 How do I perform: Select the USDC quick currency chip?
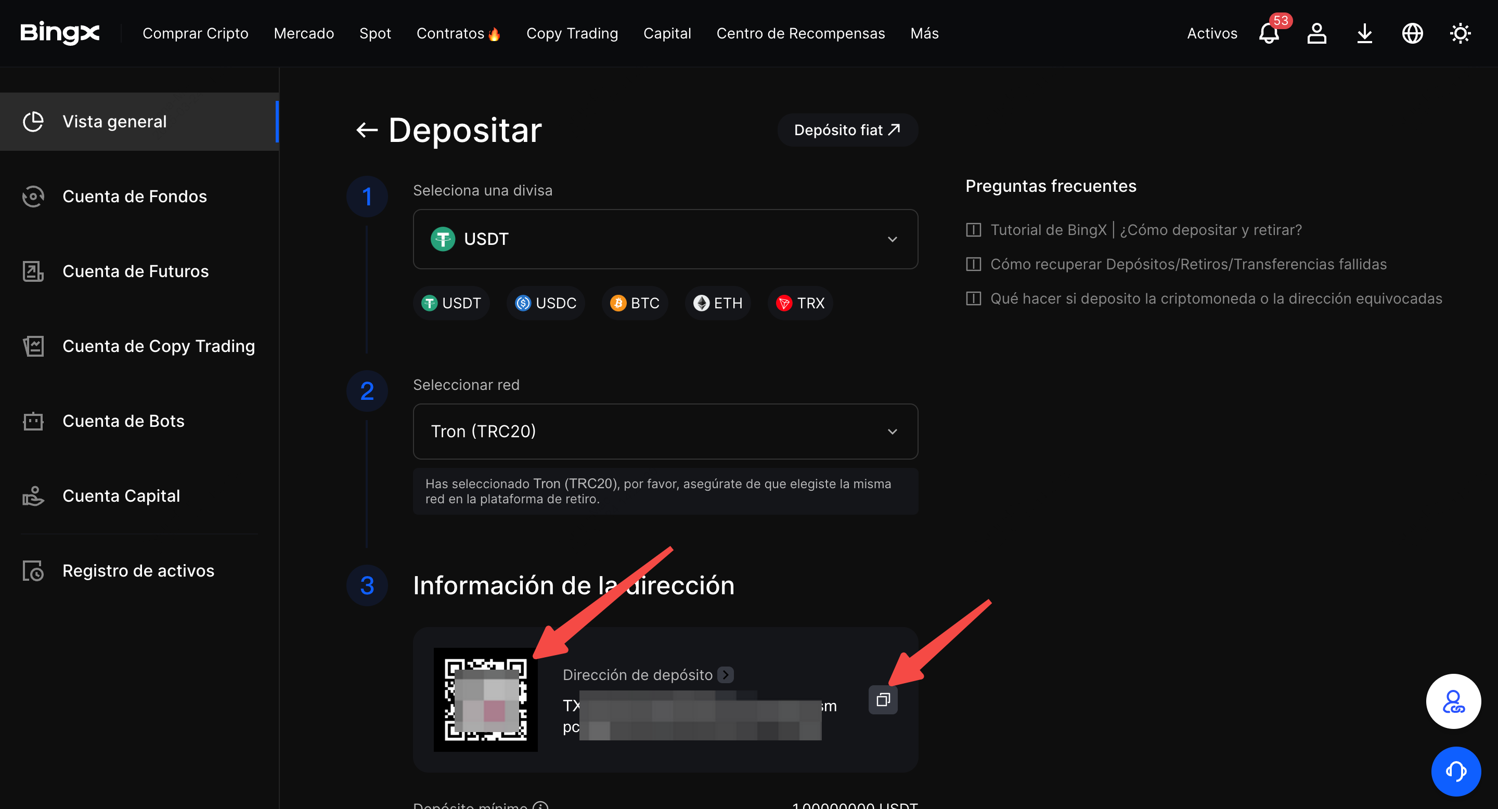pyautogui.click(x=546, y=304)
